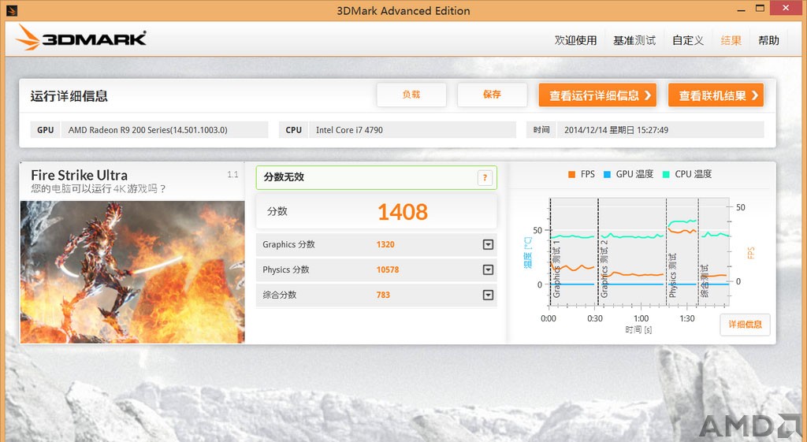Open the 帮助 tab
Image resolution: width=807 pixels, height=442 pixels.
[768, 40]
